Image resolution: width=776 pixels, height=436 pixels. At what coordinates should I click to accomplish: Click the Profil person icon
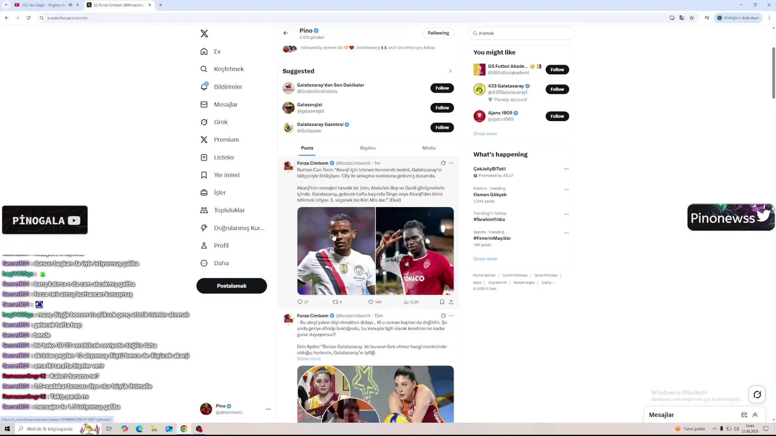tap(204, 245)
